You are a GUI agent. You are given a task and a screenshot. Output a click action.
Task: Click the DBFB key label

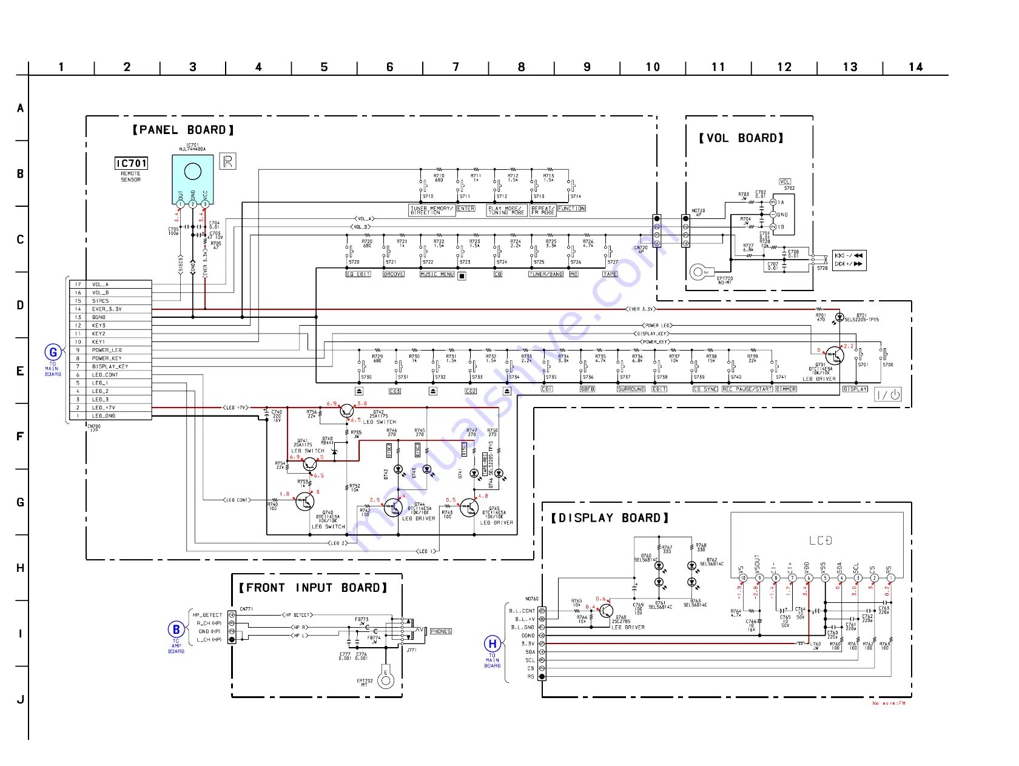coord(587,389)
